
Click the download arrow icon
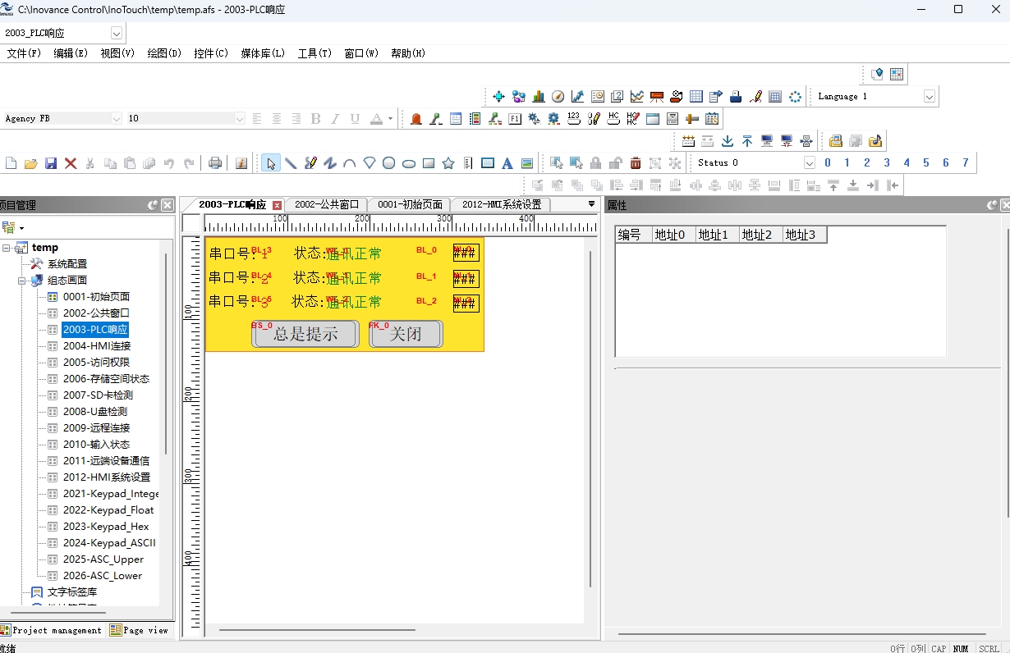point(728,141)
